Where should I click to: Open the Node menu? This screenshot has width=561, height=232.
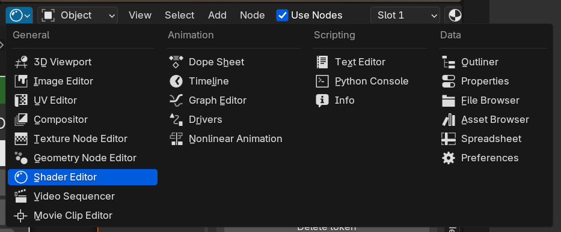(x=252, y=16)
